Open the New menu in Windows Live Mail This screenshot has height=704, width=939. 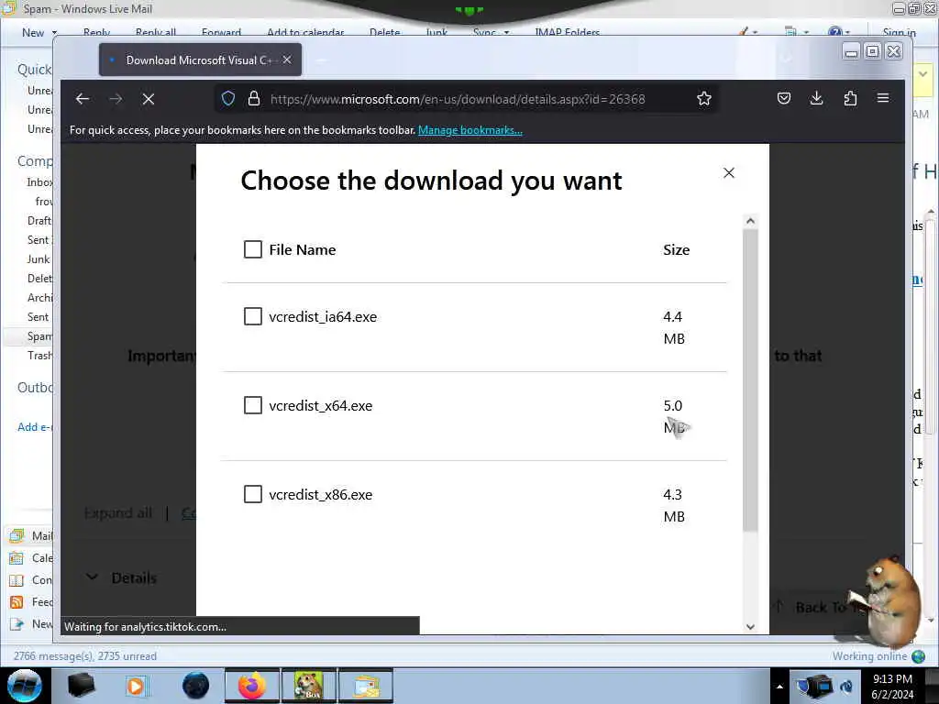(39, 32)
